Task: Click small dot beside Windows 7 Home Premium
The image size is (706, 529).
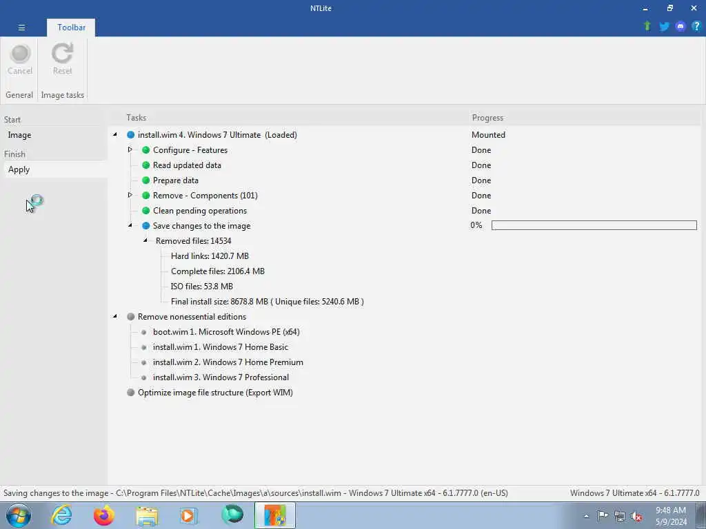Action: (143, 362)
